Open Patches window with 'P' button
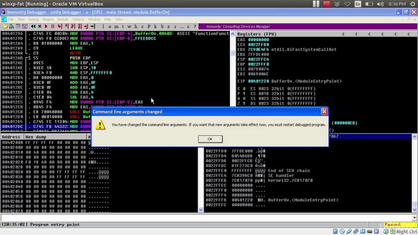The image size is (418, 235). [149, 26]
